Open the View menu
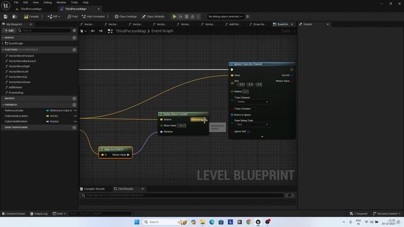Screen dimensions: 404x227 pos(35,3)
